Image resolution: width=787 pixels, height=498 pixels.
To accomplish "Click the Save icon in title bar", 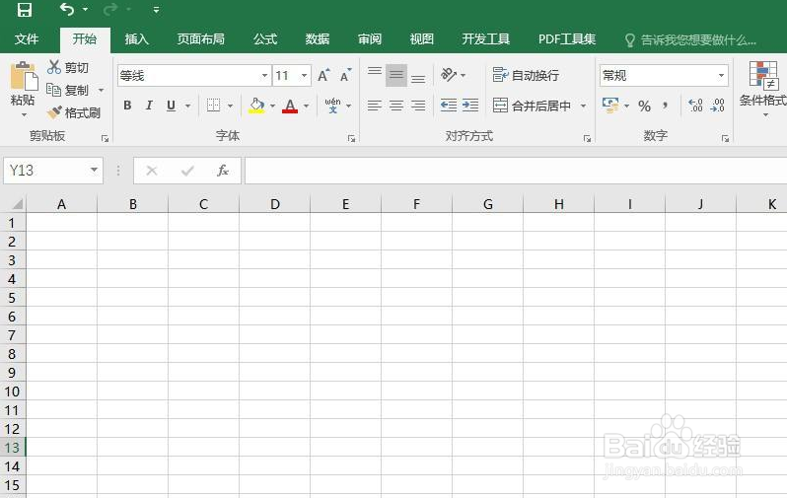I will [x=24, y=10].
